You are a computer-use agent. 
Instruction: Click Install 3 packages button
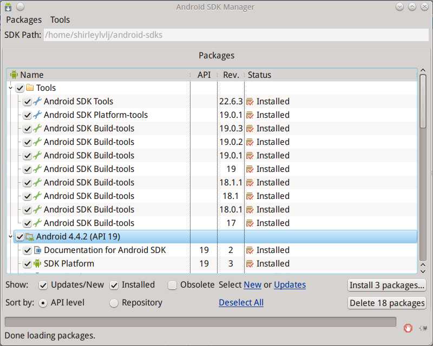[x=386, y=285]
